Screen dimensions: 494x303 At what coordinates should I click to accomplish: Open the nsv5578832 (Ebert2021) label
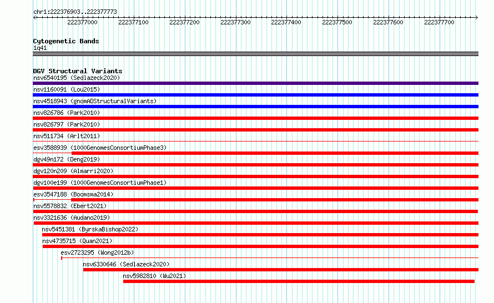[x=70, y=206]
